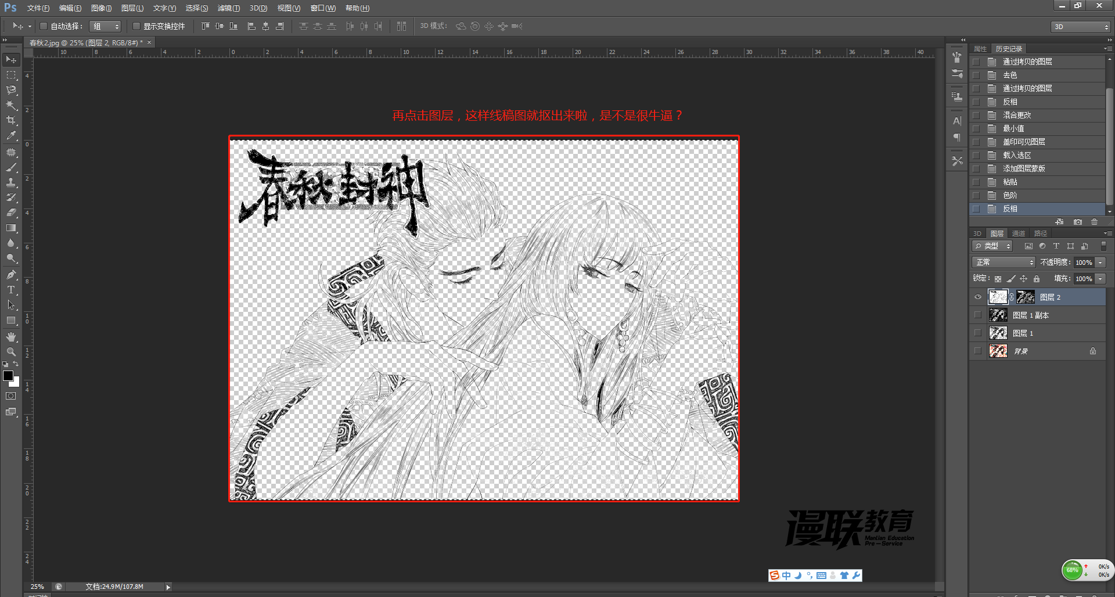Toggle Quick Mask mode icon
This screenshot has height=597, width=1115.
click(x=11, y=396)
